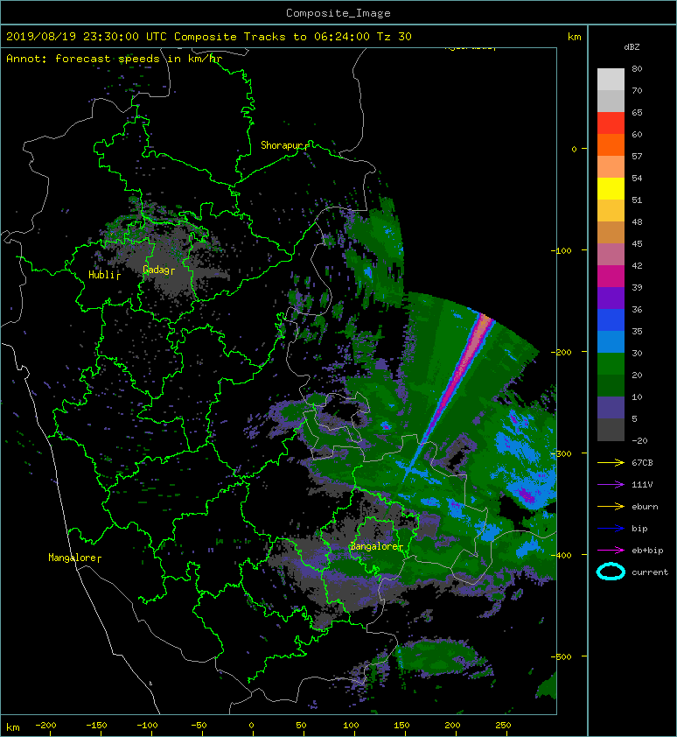The height and width of the screenshot is (737, 677).
Task: Click the '-100' tick on right axis
Action: pos(562,250)
